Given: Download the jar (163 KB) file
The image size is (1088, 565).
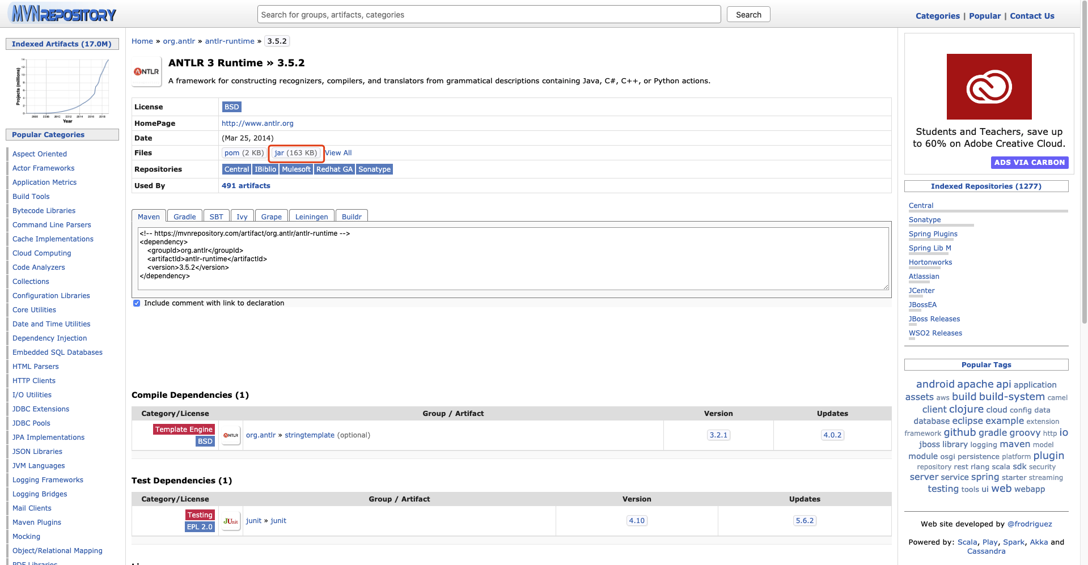Looking at the screenshot, I should (295, 153).
